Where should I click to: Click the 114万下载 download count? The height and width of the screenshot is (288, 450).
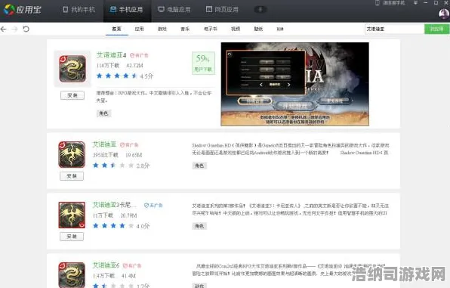click(108, 66)
